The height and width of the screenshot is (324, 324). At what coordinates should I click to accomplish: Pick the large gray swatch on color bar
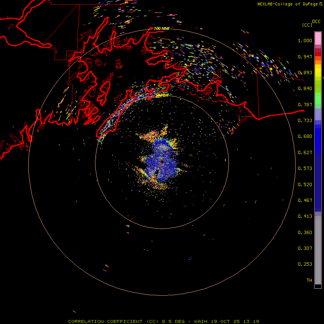tap(318, 252)
